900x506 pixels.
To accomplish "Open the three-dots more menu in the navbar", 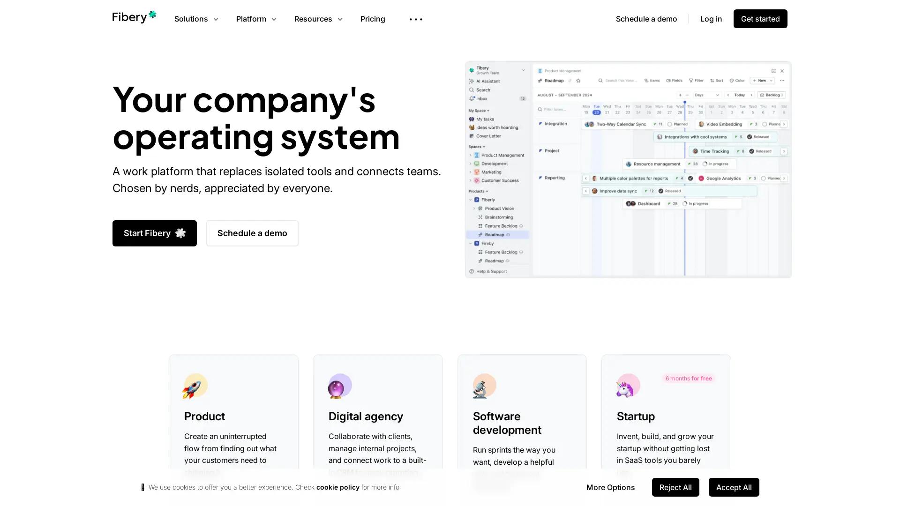I will (416, 19).
